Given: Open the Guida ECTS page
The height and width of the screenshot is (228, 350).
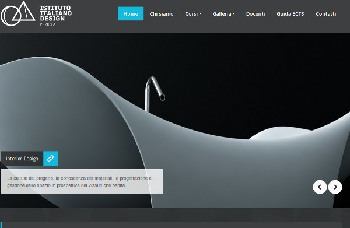Looking at the screenshot, I should click(290, 14).
